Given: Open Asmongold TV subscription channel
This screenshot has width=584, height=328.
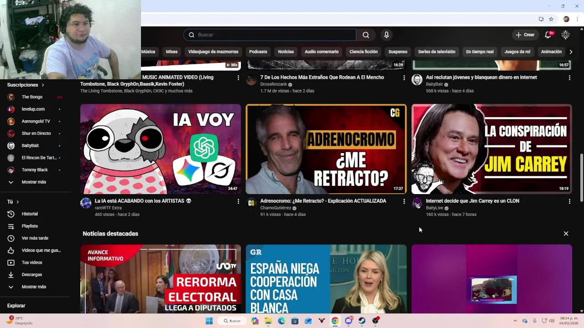Looking at the screenshot, I should click(35, 121).
